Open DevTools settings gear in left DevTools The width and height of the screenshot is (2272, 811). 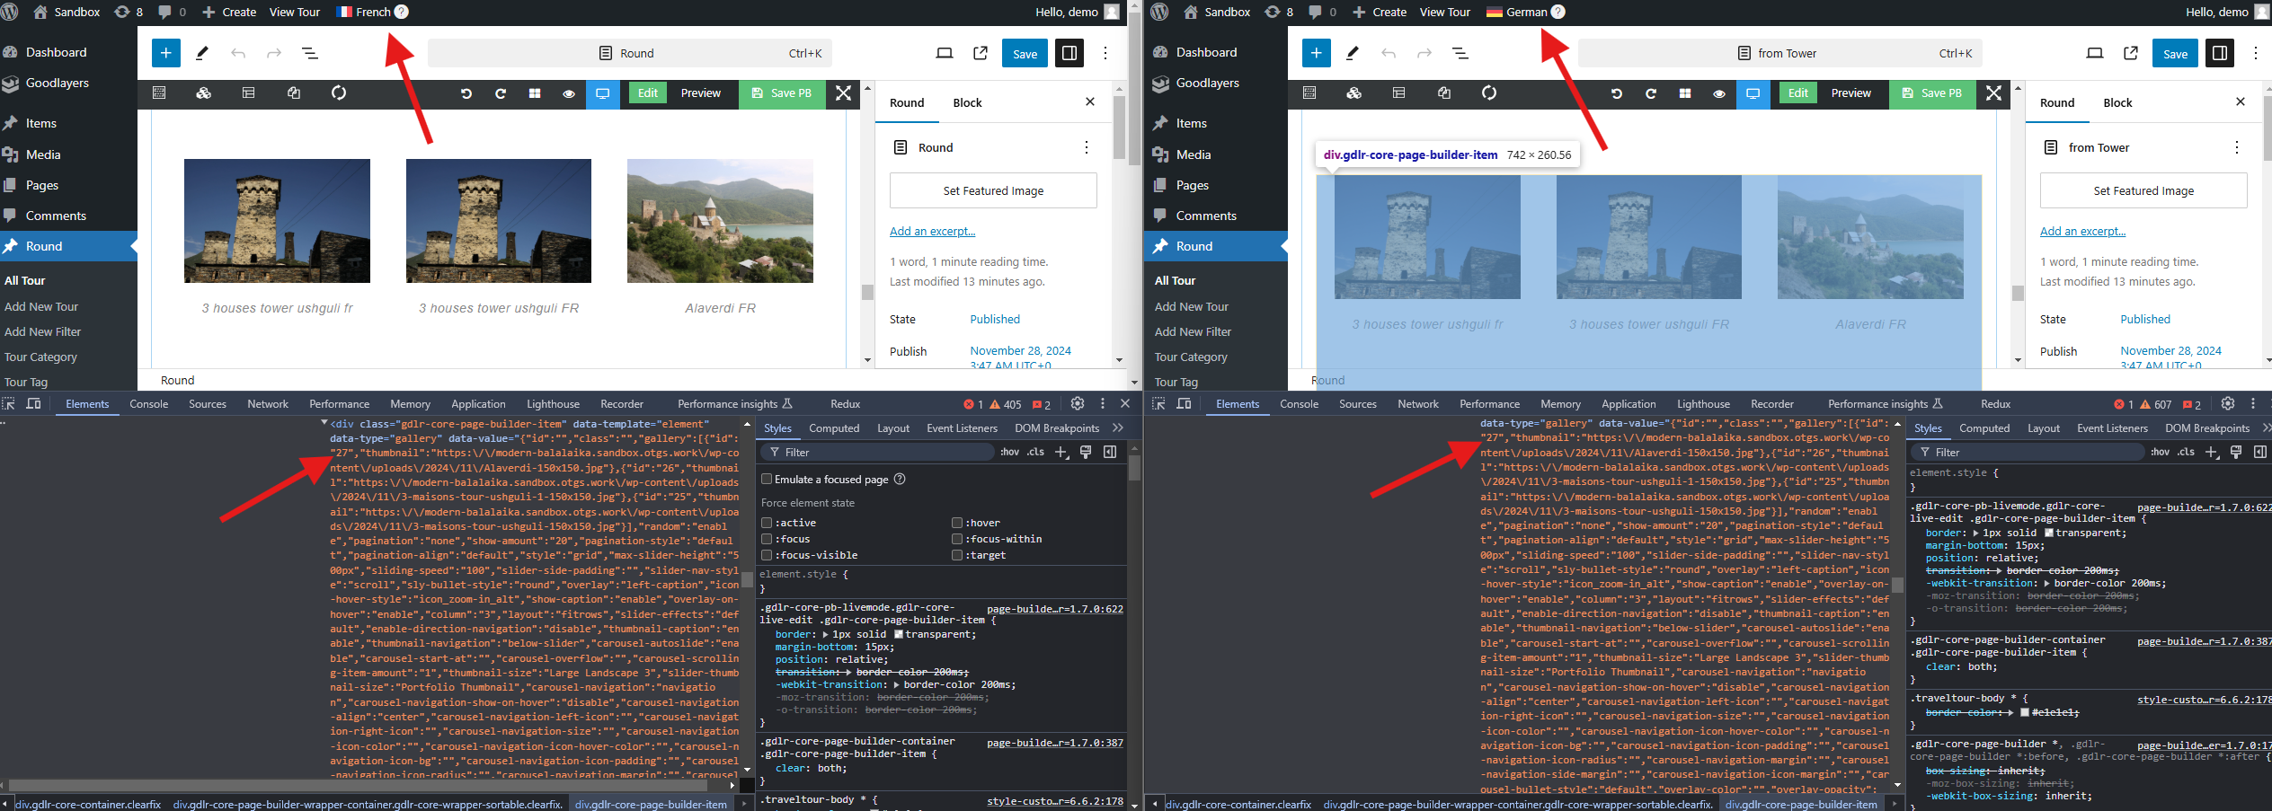pos(1078,404)
